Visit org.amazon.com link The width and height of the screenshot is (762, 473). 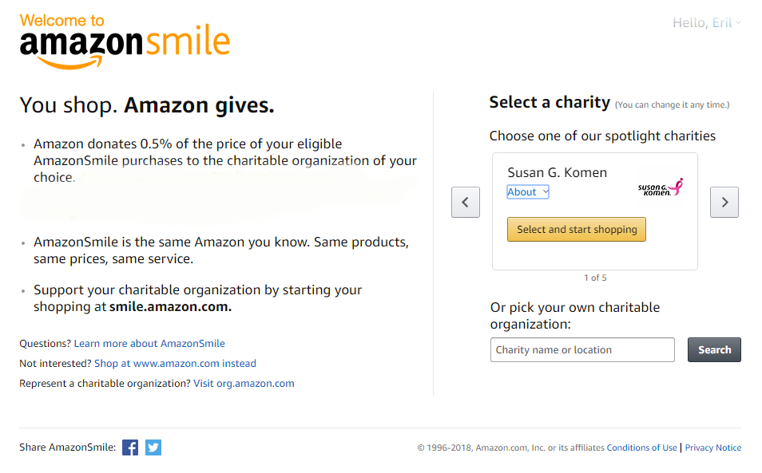(244, 383)
